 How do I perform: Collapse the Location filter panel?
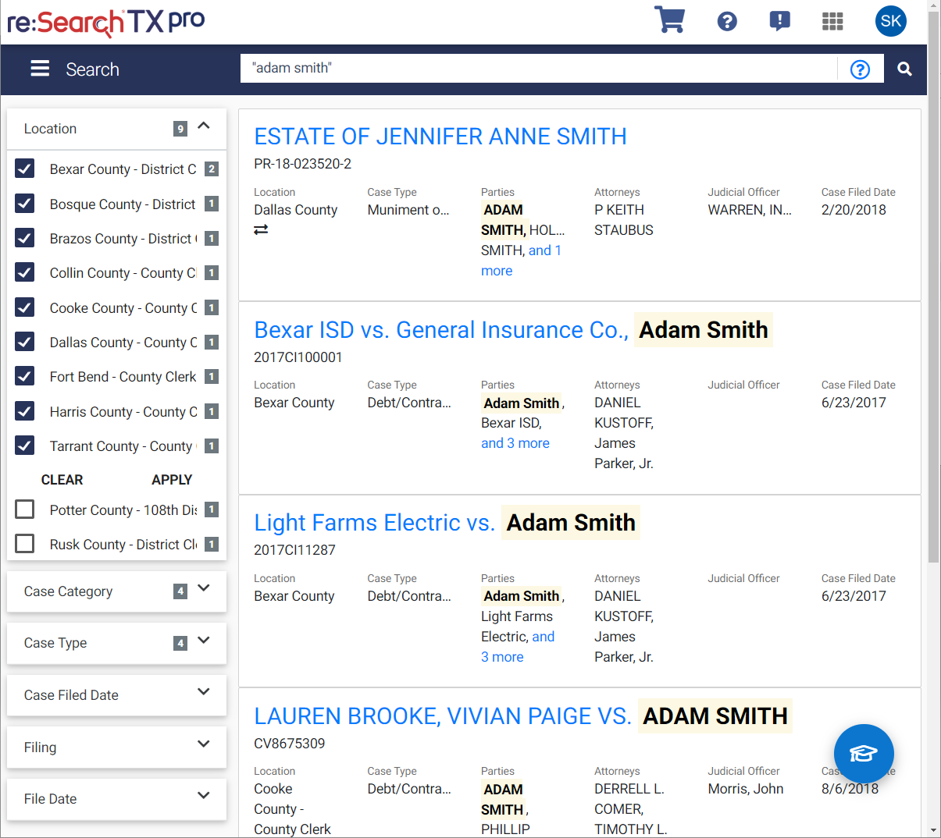coord(204,126)
